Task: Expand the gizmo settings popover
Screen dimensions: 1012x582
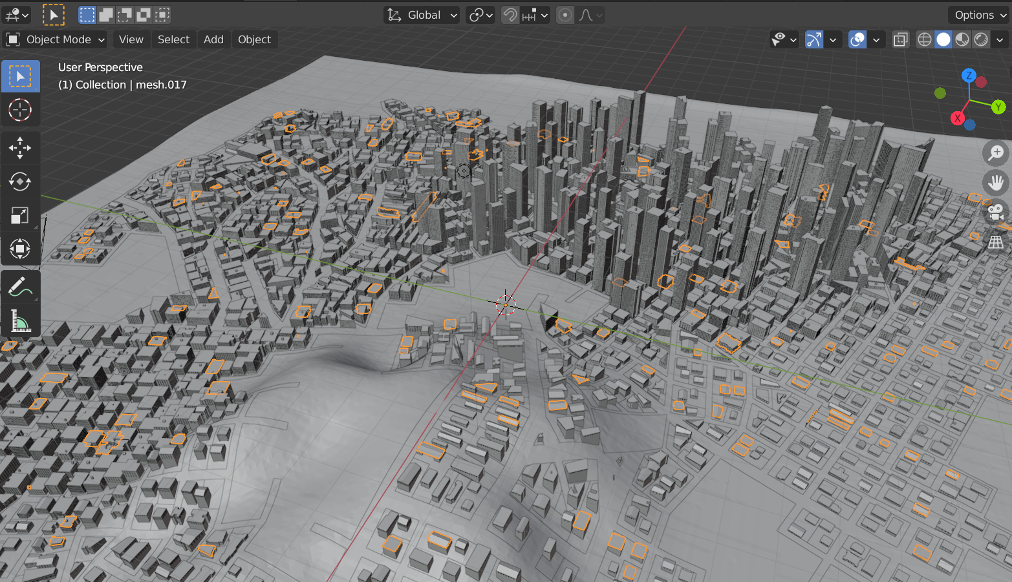Action: (x=833, y=39)
